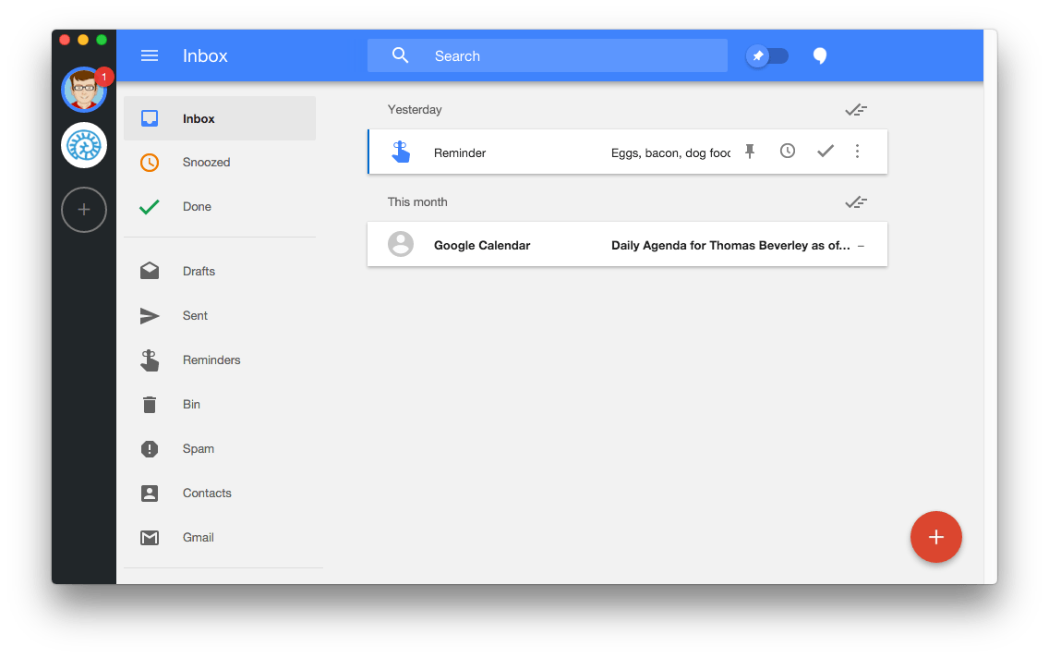This screenshot has width=1049, height=658.
Task: Click the Google Calendar sender name
Action: pos(482,246)
